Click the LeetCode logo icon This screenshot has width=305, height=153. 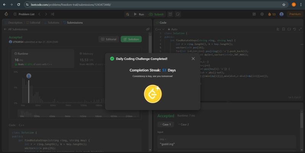6,14
